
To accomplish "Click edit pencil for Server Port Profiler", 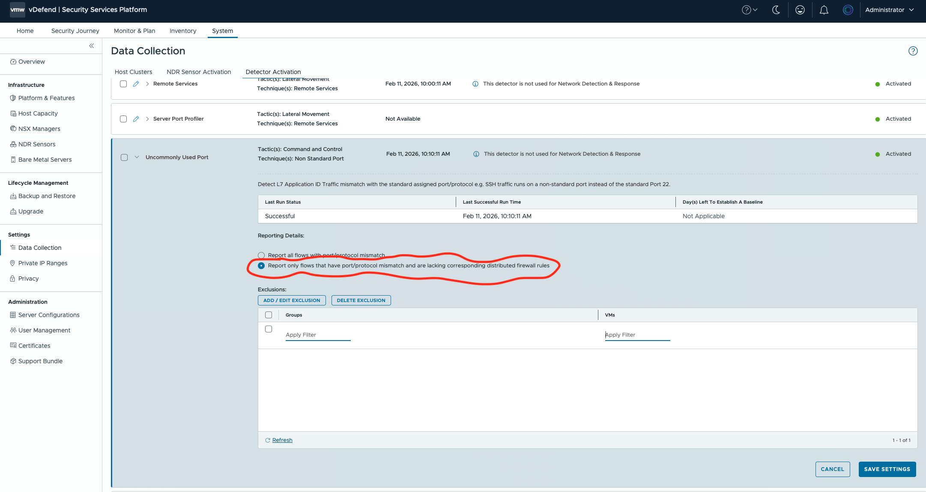I will coord(136,119).
